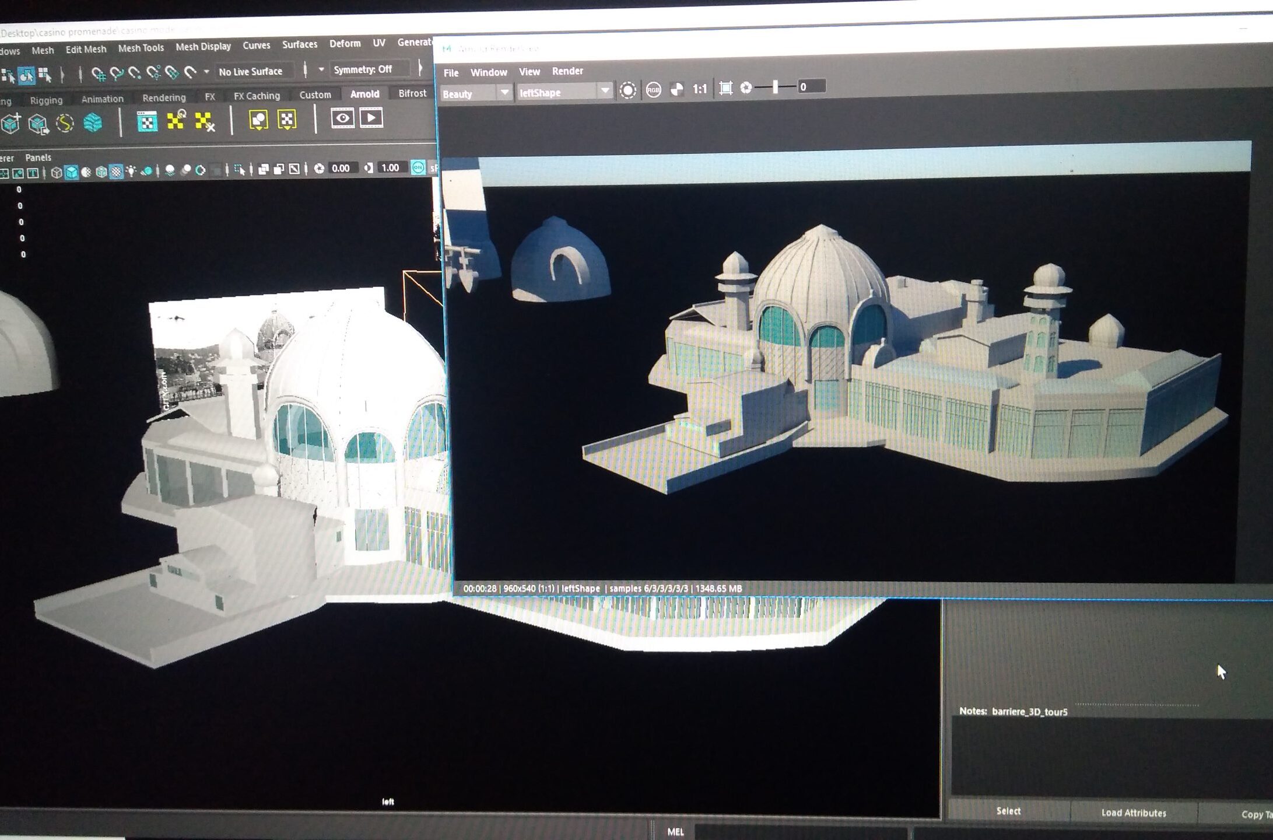This screenshot has width=1273, height=840.
Task: Open the Render menu in RenderView
Action: click(x=567, y=71)
